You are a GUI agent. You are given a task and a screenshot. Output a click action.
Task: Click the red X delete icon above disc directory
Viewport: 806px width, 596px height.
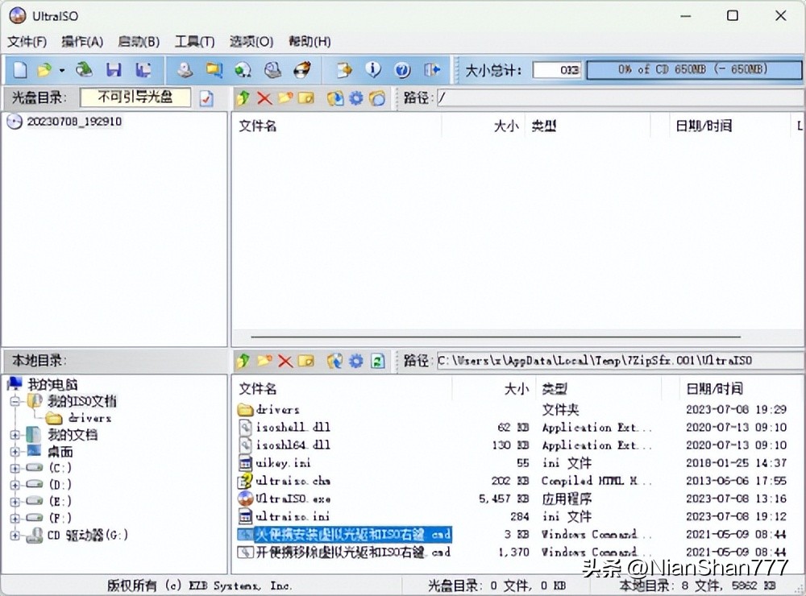[x=264, y=97]
